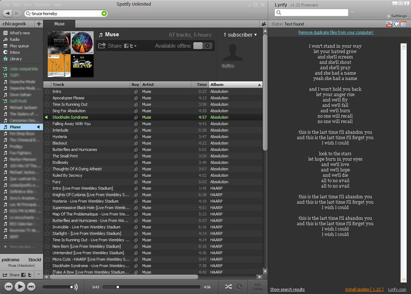
Task: Click the green search go arrow
Action: (104, 13)
